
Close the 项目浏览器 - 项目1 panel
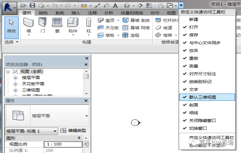[86, 64]
